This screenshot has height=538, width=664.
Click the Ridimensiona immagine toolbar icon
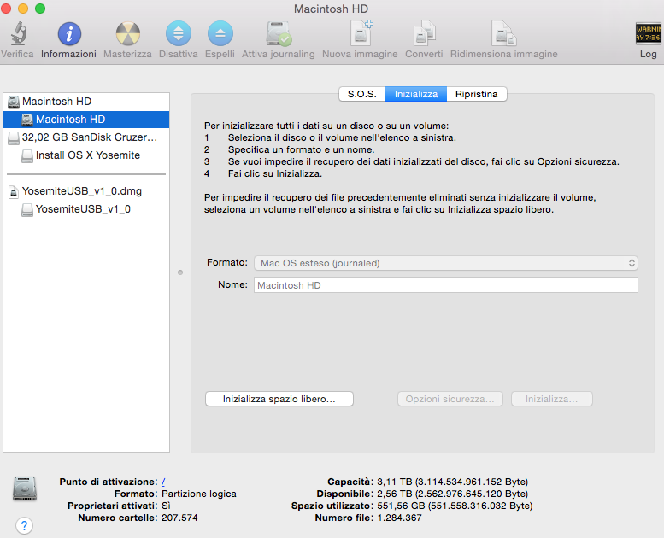[x=504, y=33]
